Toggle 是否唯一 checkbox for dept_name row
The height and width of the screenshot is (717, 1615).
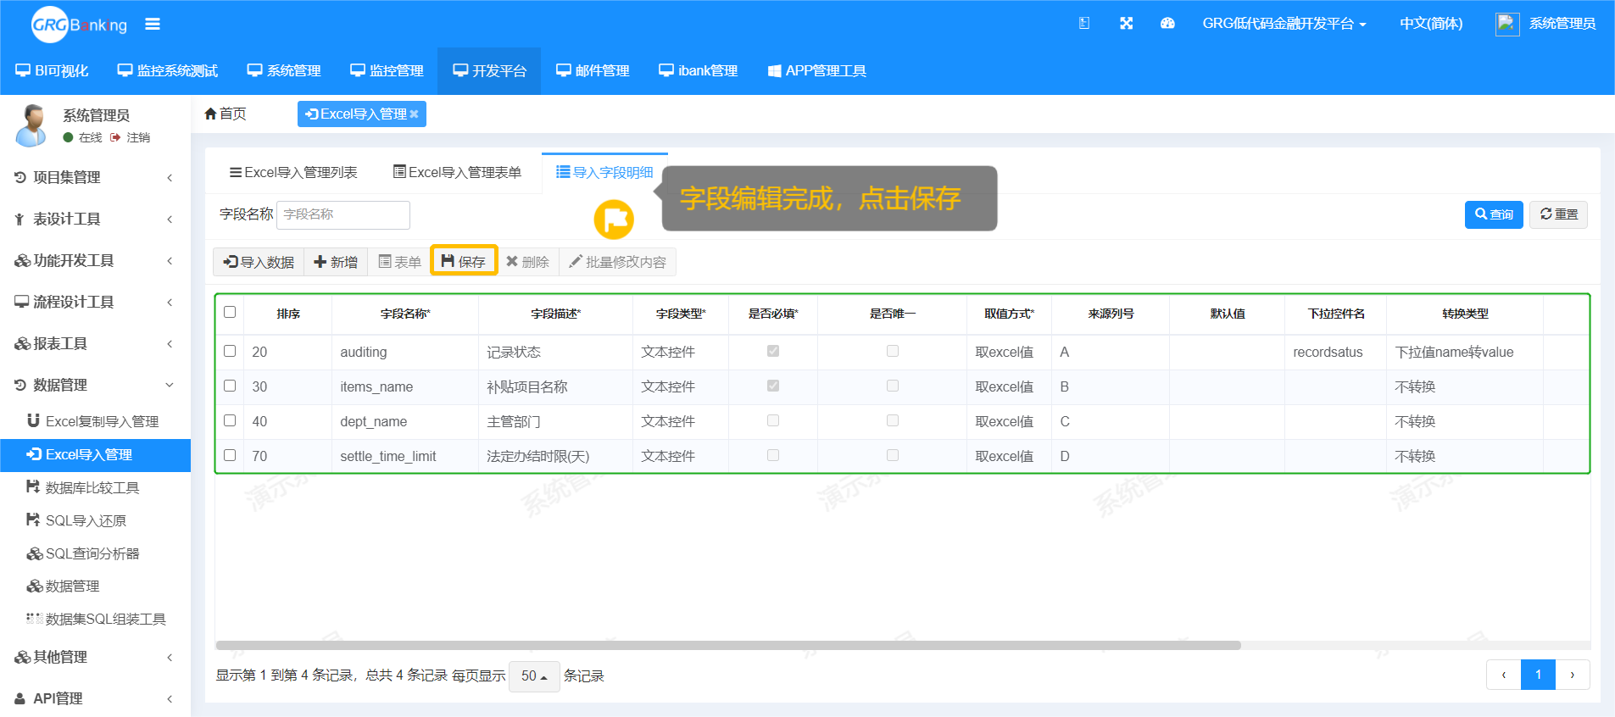(x=893, y=420)
